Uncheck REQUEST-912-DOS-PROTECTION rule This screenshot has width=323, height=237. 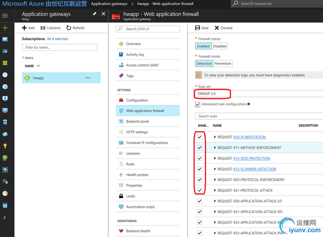click(200, 158)
